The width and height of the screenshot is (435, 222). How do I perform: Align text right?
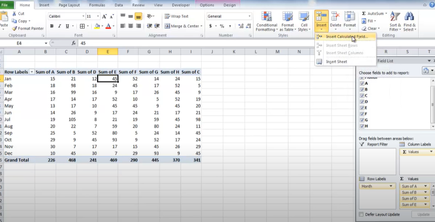[138, 26]
